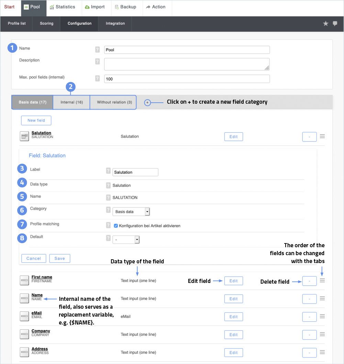
Task: Click the Salutation field type icon
Action: [24, 136]
